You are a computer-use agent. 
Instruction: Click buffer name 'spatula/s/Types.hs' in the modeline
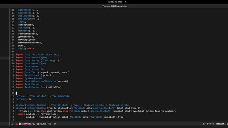click(34, 124)
